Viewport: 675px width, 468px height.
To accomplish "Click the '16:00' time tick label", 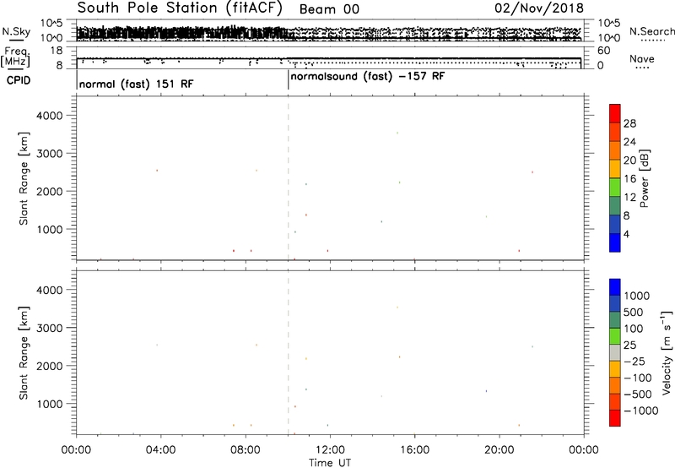I will [414, 450].
